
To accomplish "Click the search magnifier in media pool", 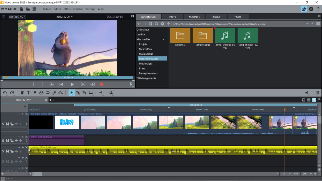I will [156, 24].
